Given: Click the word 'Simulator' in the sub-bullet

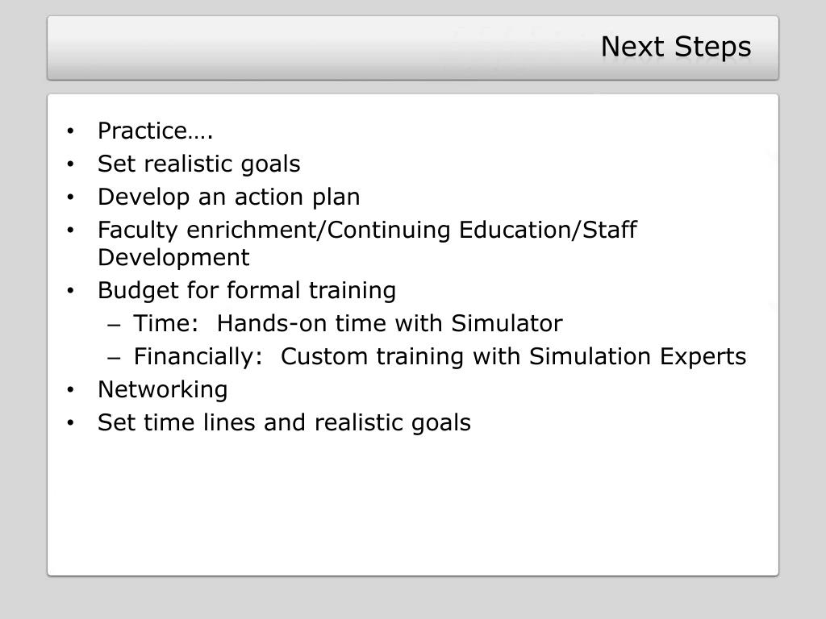Looking at the screenshot, I should [x=507, y=323].
